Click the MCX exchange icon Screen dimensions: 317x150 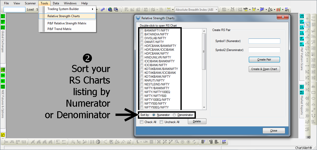point(3,16)
